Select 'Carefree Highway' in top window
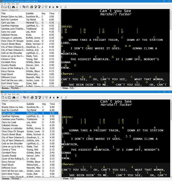This screenshot has height=181, width=172. point(29,26)
